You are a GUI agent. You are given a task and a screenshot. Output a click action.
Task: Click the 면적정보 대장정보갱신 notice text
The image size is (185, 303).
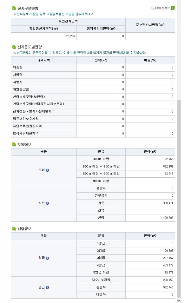[55, 14]
